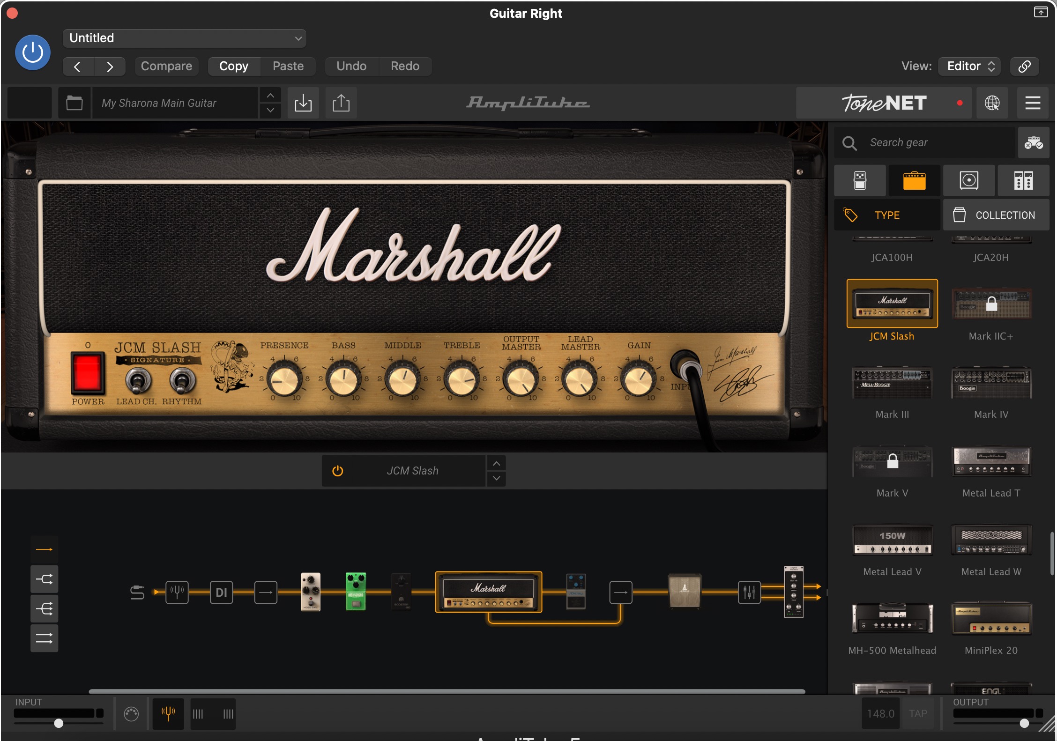Toggle JCM Slash amp power in selector bar
Viewport: 1057px width, 741px height.
coord(338,471)
